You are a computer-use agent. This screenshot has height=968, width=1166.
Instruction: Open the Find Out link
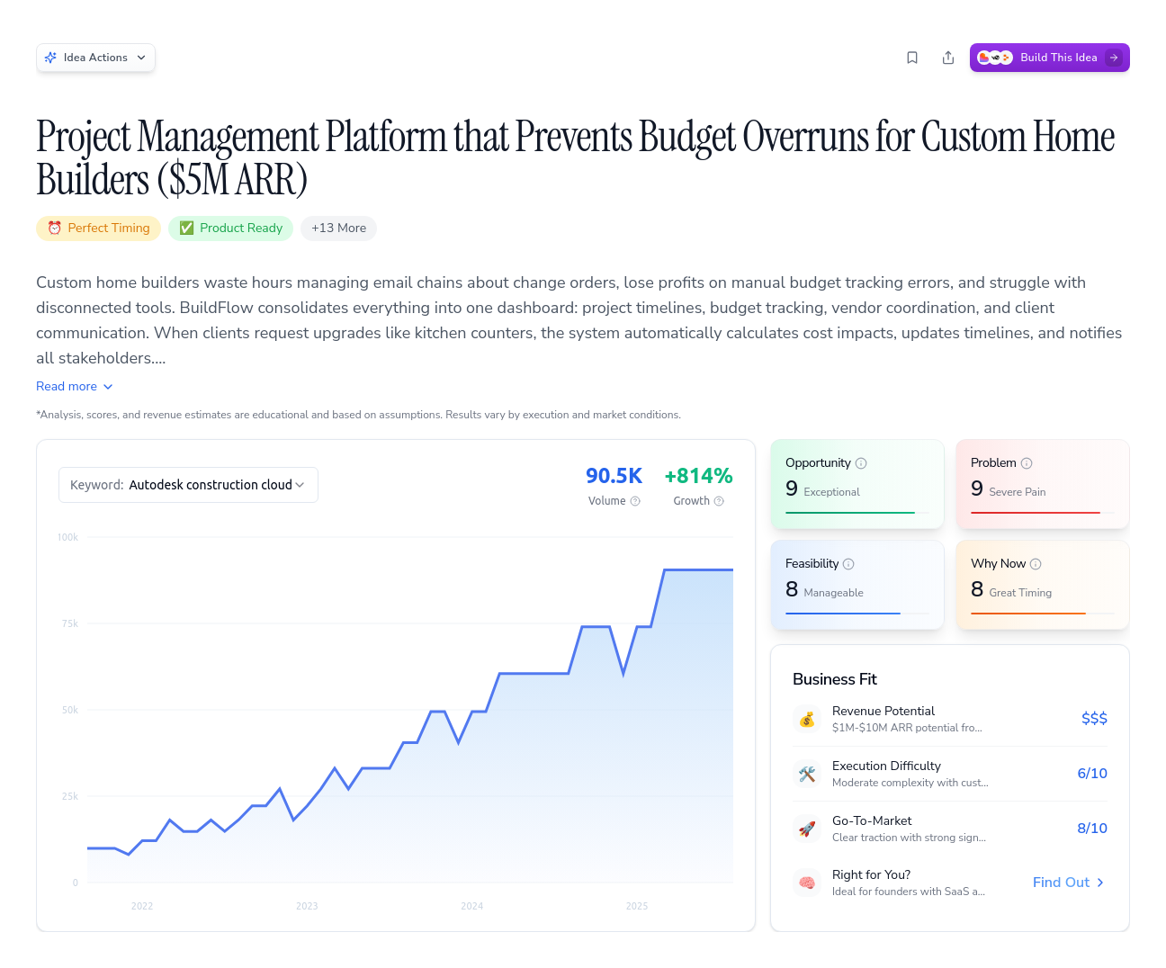click(1068, 883)
